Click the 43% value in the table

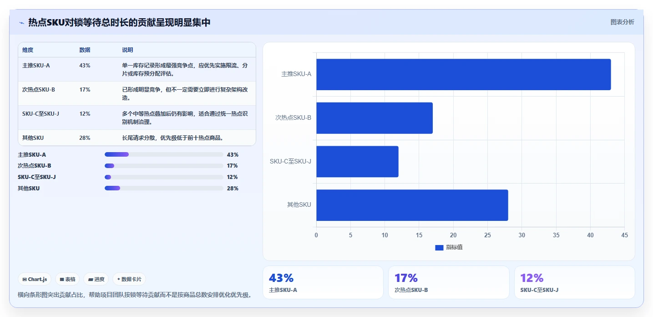85,65
